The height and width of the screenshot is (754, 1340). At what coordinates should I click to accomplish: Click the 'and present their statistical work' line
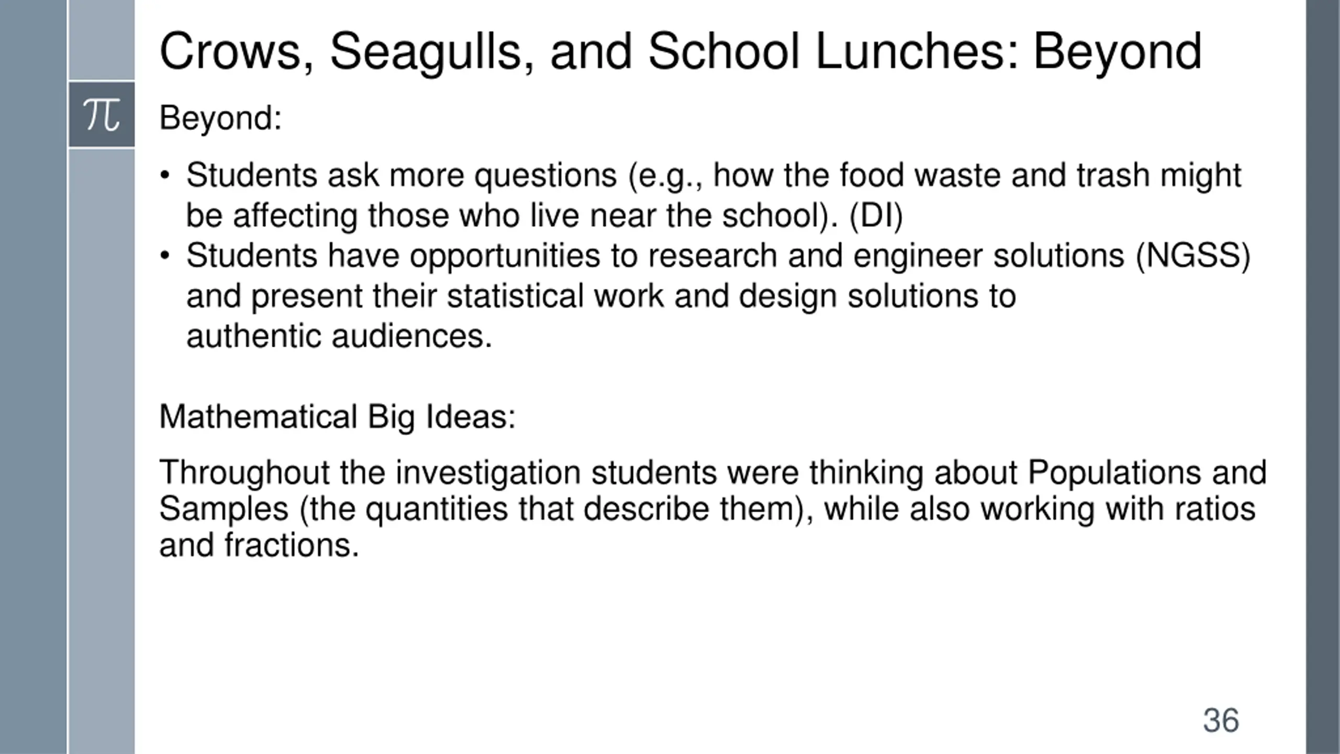pyautogui.click(x=601, y=296)
